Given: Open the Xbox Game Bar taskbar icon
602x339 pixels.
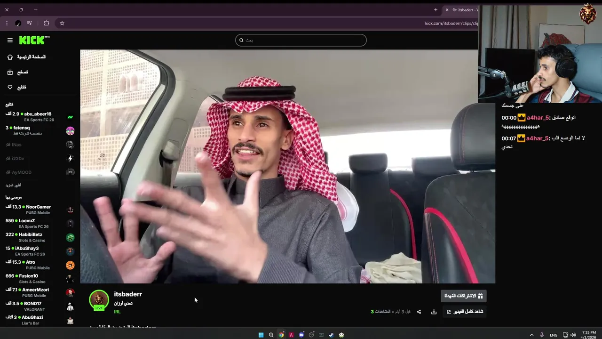Looking at the screenshot, I should click(321, 335).
